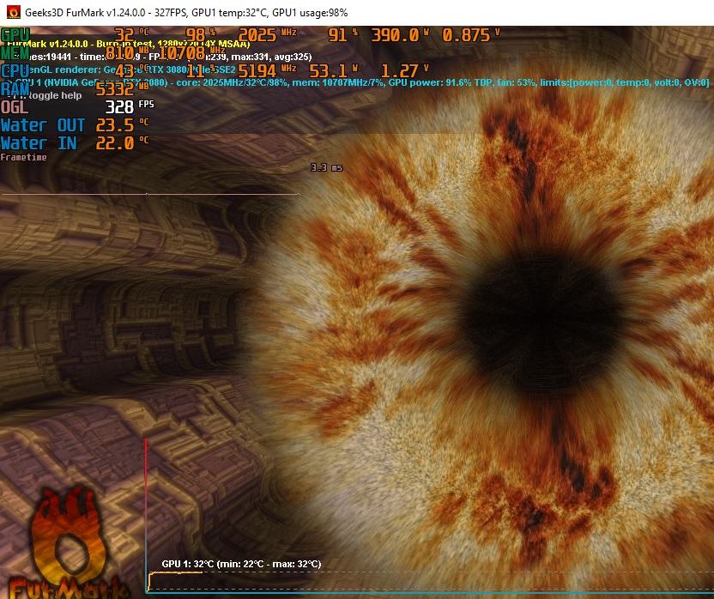Select the 'Water OUT' label
This screenshot has width=714, height=599.
(43, 125)
